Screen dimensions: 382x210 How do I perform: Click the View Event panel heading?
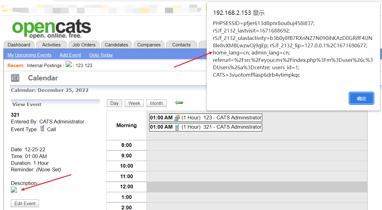point(27,104)
